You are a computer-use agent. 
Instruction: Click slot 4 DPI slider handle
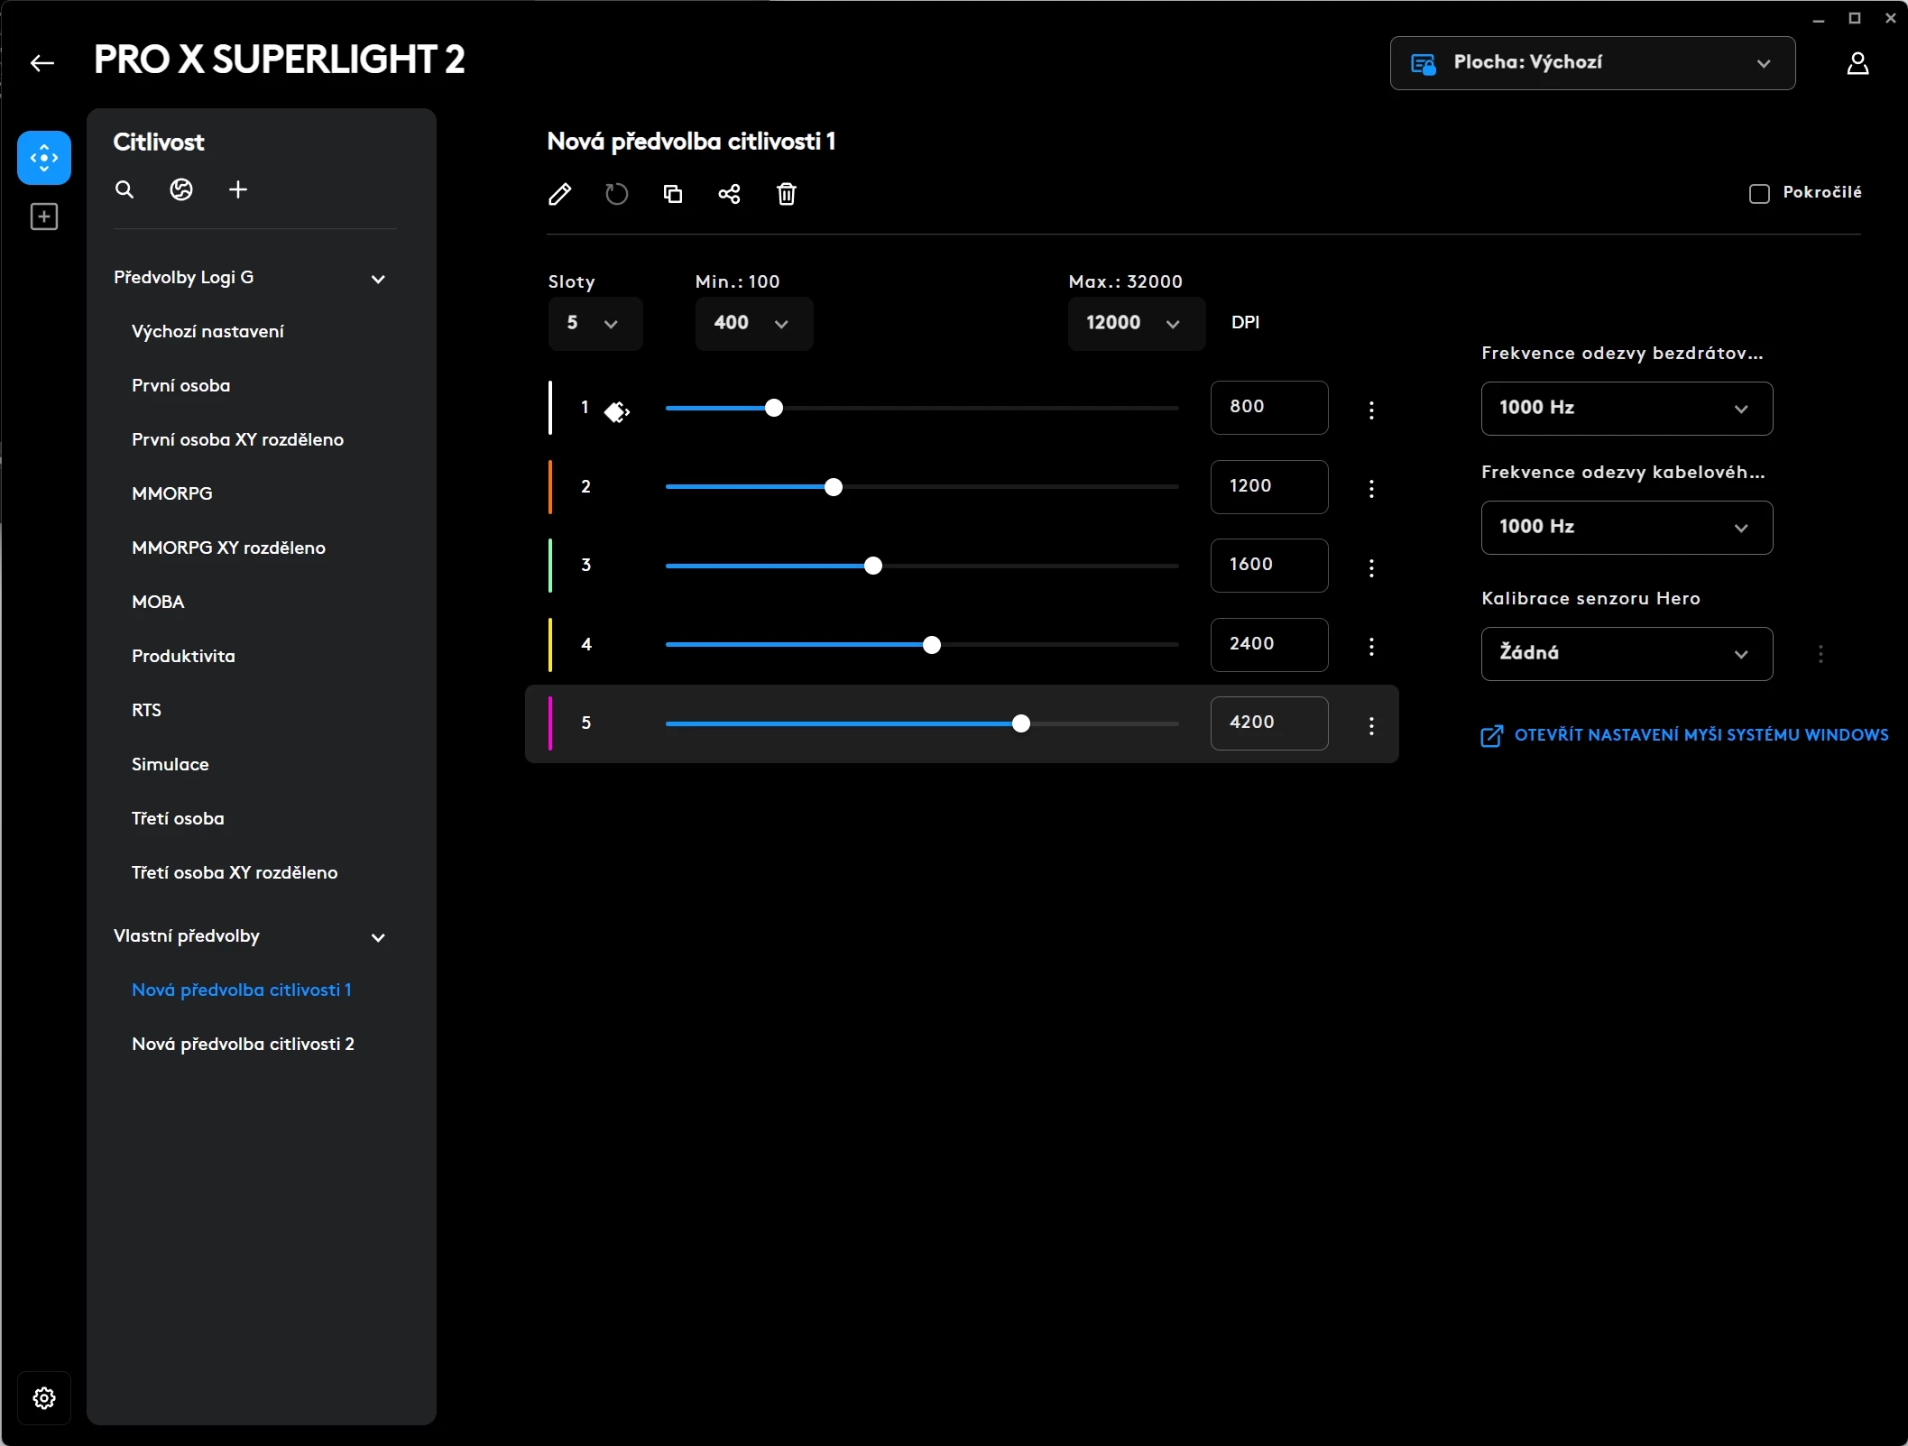point(932,645)
